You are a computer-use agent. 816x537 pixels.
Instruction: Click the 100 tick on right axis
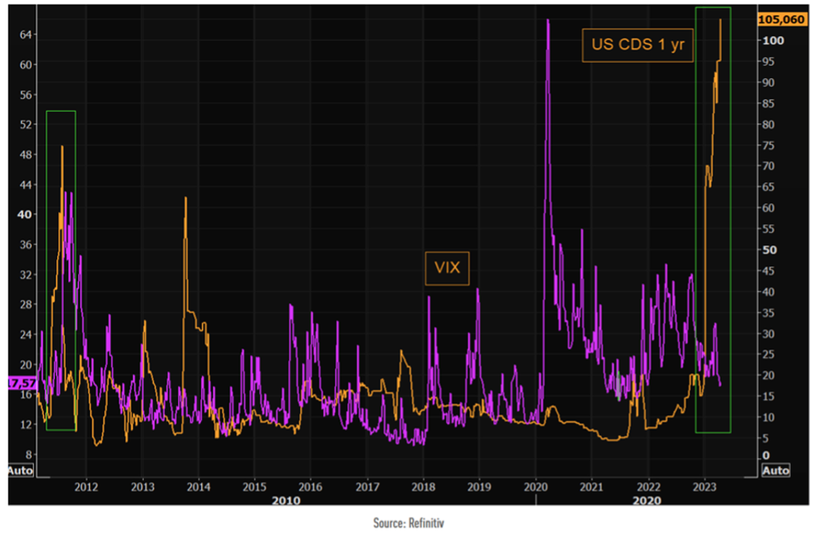point(773,41)
